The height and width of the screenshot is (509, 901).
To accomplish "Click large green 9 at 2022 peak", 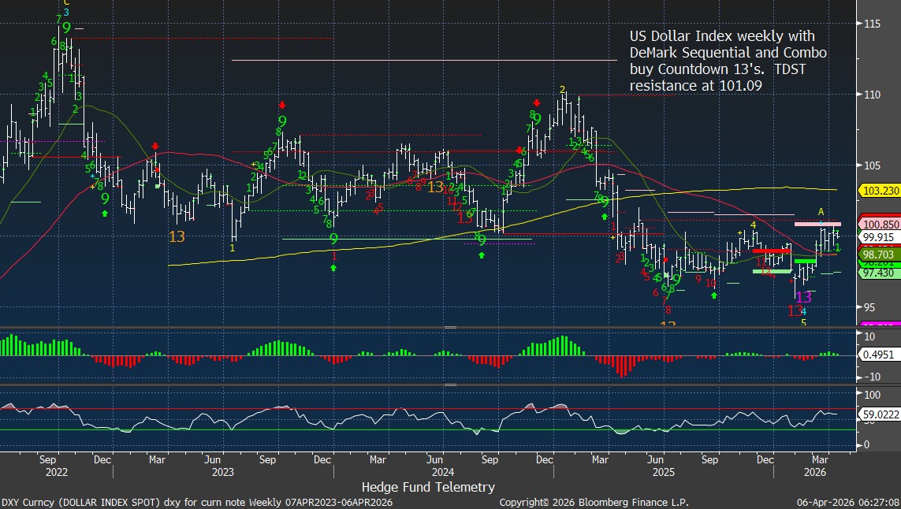I will 66,27.
